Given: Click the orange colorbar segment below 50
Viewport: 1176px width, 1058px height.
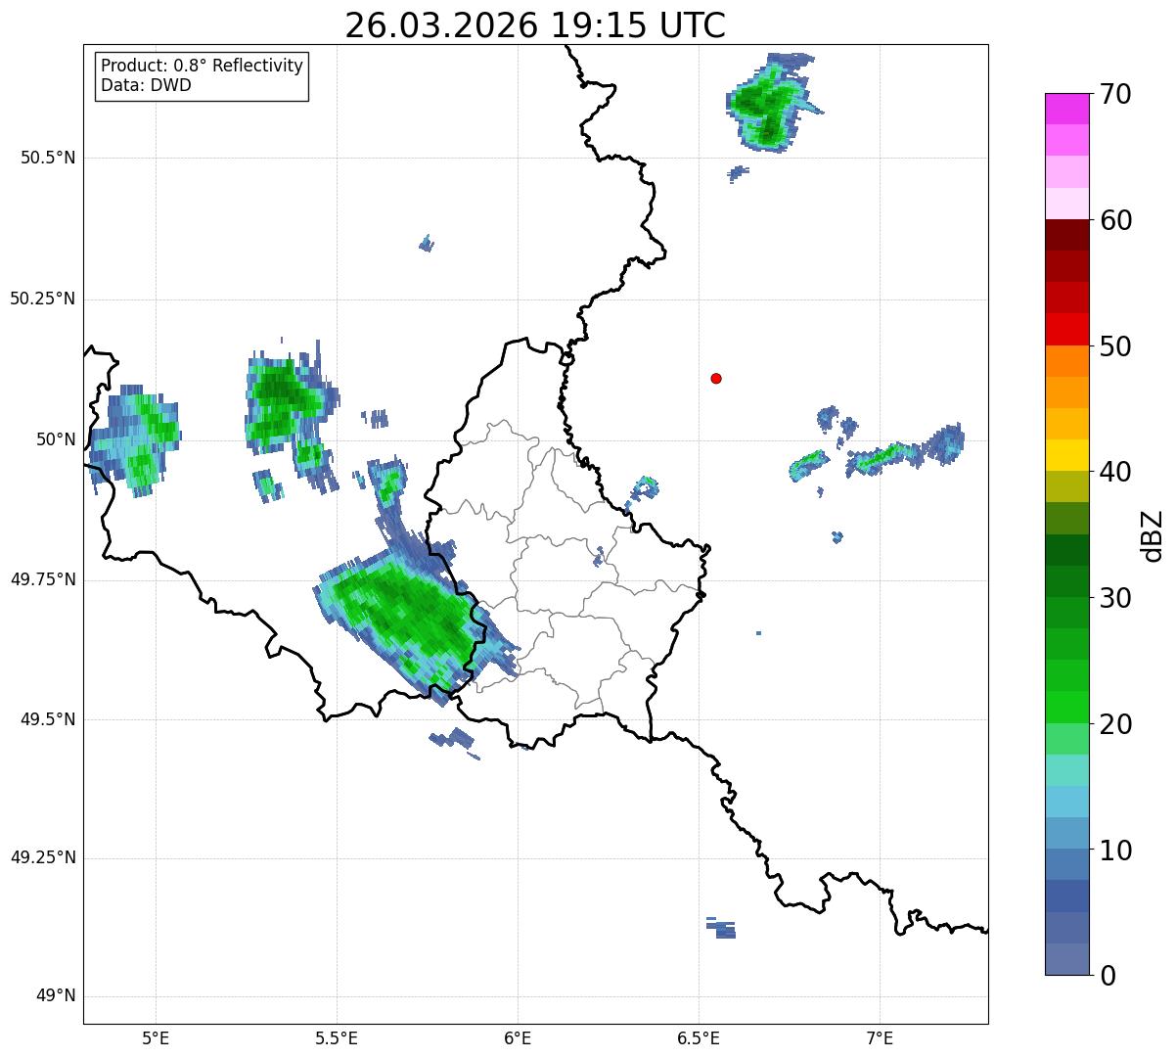Looking at the screenshot, I should 1066,361.
